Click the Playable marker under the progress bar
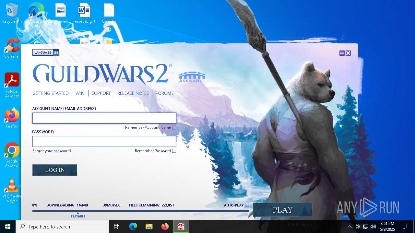 pyautogui.click(x=78, y=215)
